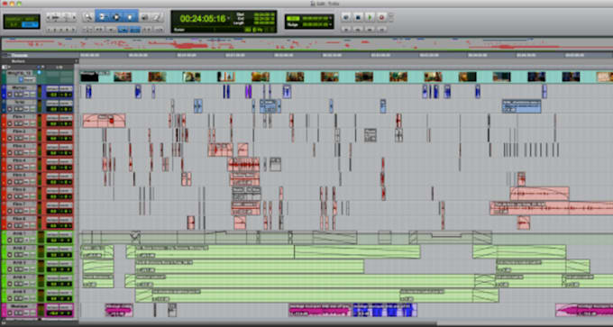The height and width of the screenshot is (327, 613).
Task: Click the timeline ruler above the video track
Action: [345, 55]
